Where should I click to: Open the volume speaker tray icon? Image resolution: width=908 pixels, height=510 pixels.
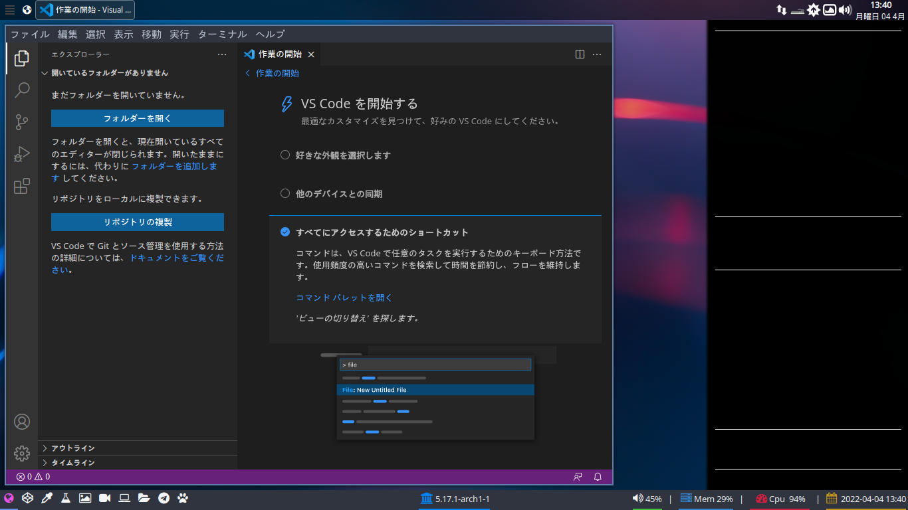pyautogui.click(x=845, y=10)
